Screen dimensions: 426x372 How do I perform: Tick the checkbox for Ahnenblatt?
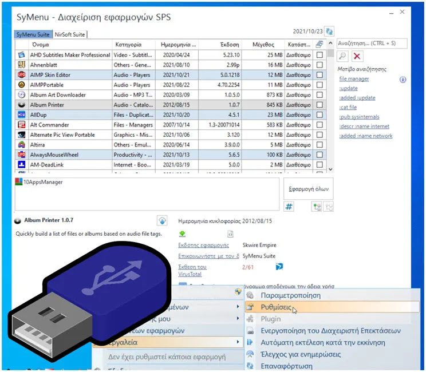(x=319, y=65)
